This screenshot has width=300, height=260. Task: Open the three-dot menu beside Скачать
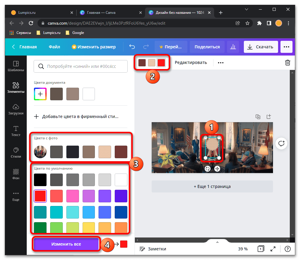[286, 47]
